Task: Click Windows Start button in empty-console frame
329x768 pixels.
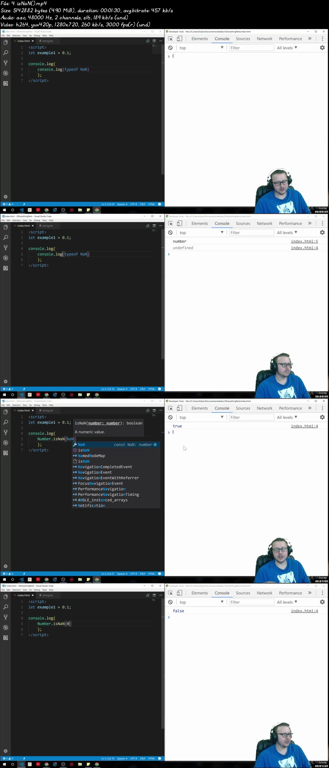Action: tap(4, 210)
